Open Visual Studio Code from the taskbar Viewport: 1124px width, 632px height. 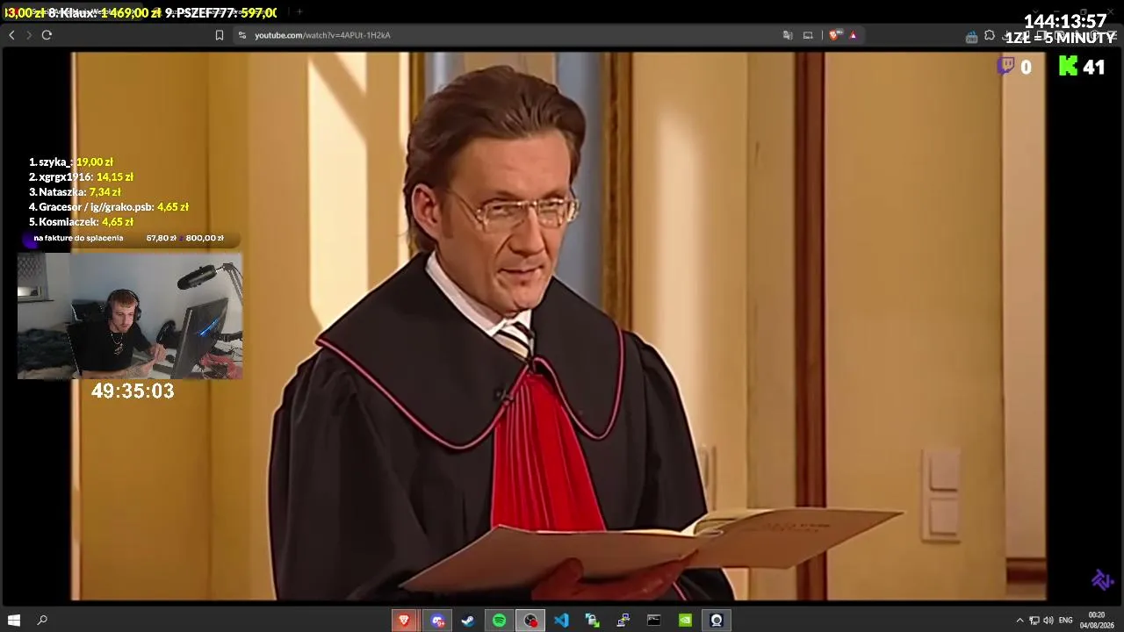(561, 621)
